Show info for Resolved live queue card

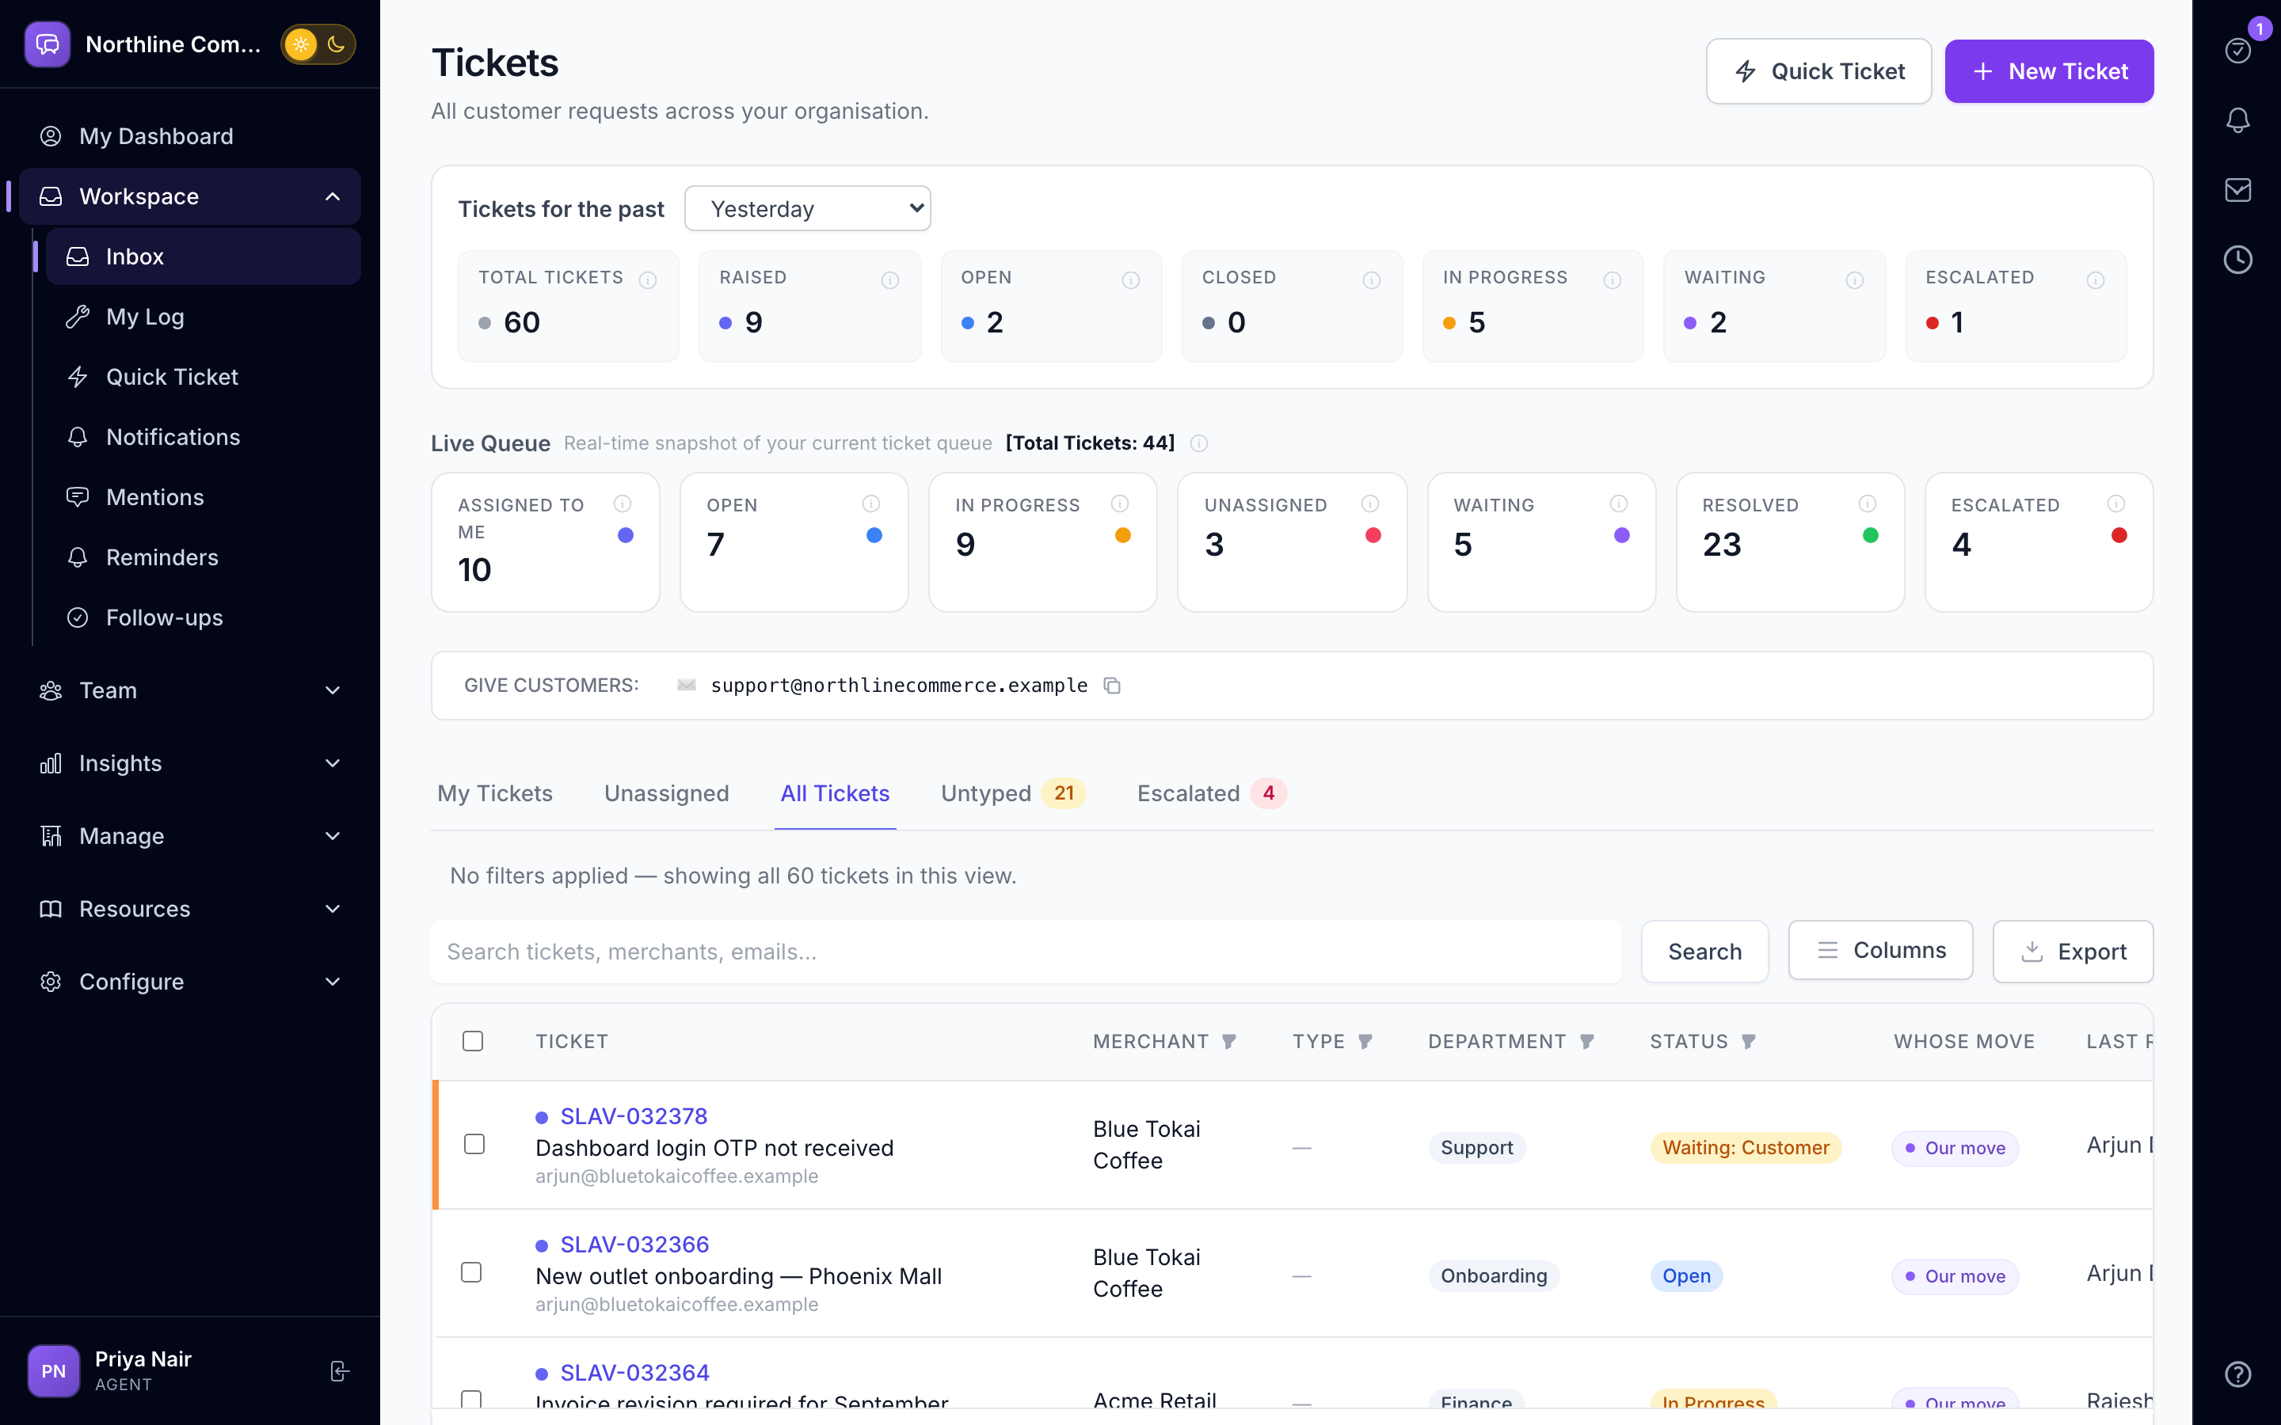click(1866, 504)
